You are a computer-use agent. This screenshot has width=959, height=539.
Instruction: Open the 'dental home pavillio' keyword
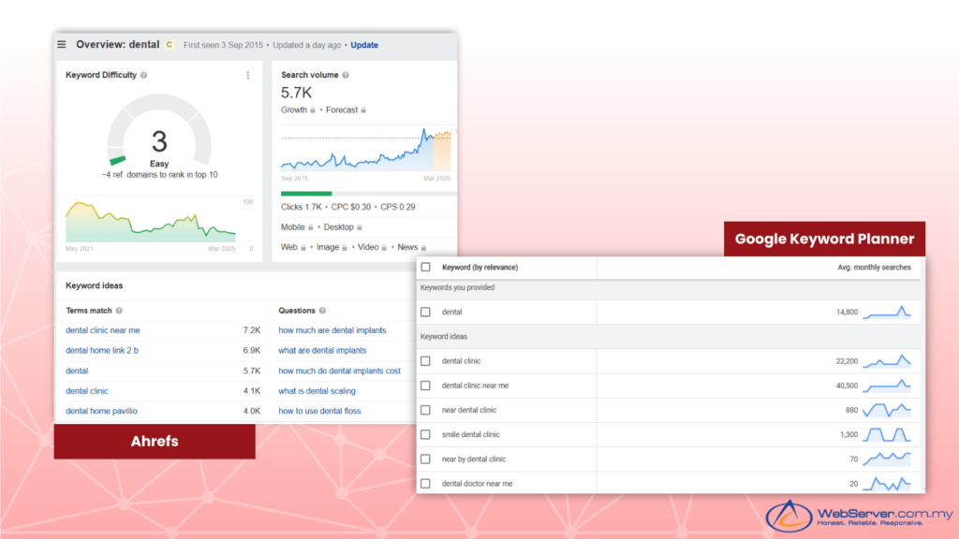101,412
